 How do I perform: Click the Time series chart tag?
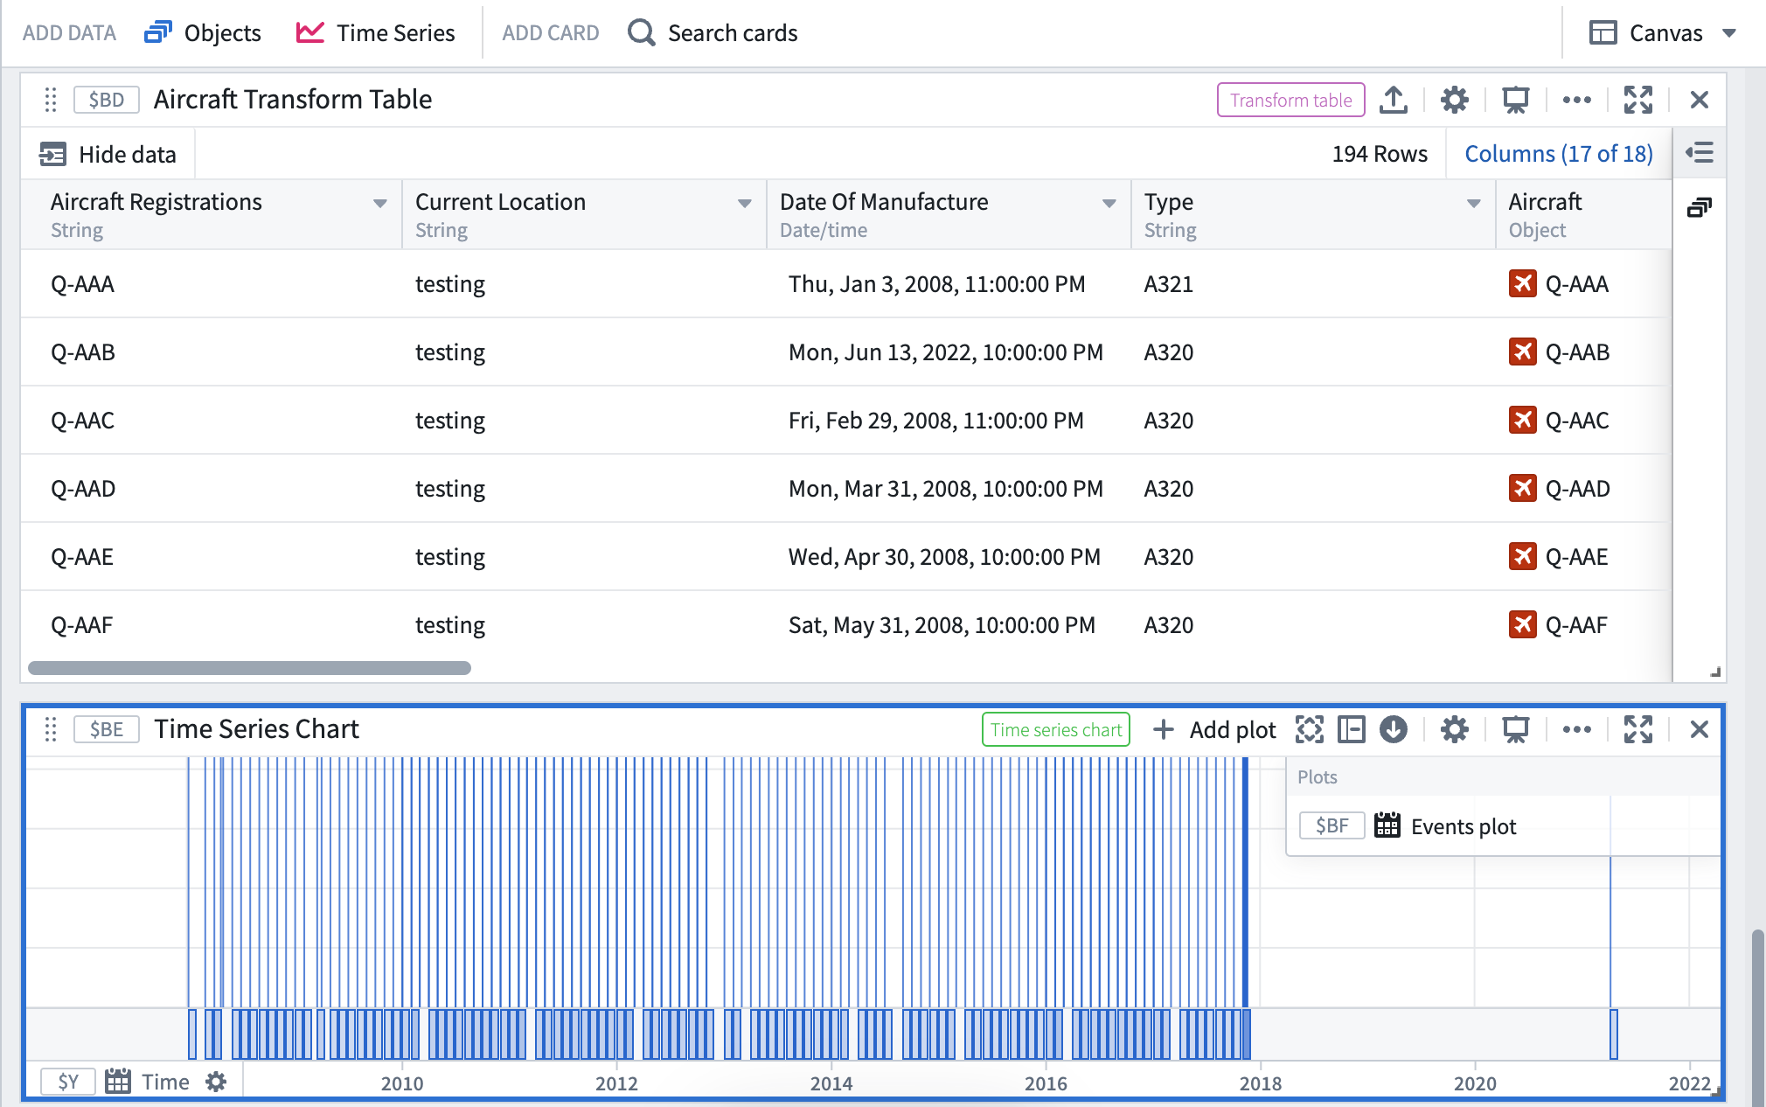[x=1056, y=729]
